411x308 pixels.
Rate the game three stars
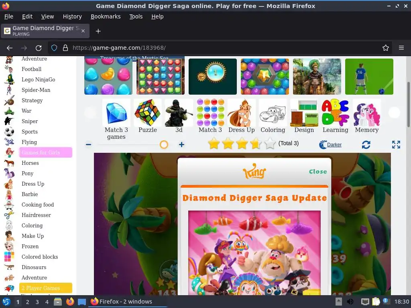[x=242, y=144]
